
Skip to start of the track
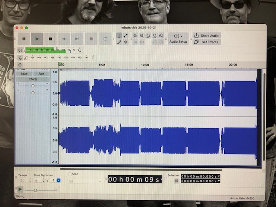64,39
